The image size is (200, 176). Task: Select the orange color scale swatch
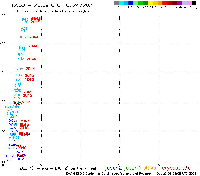point(160,3)
